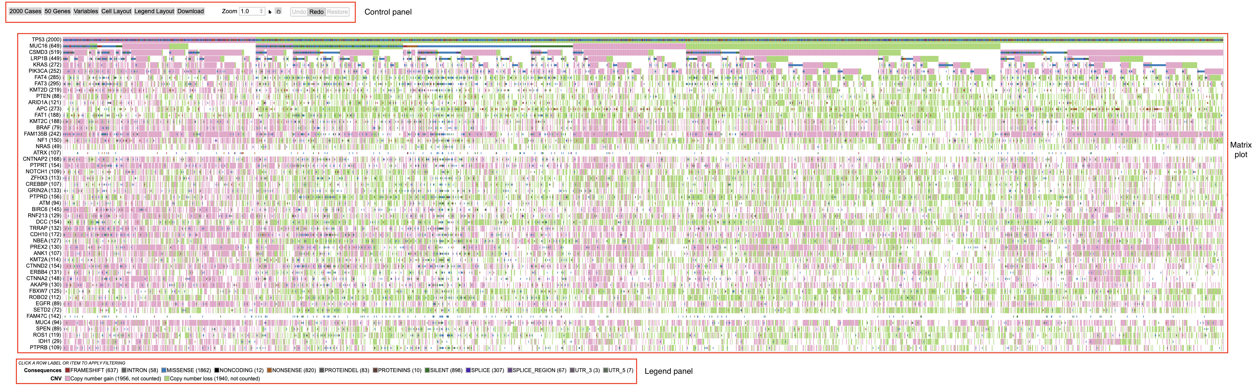Click the grab/pan hand mode icon
This screenshot has height=389, width=1255.
(x=278, y=12)
